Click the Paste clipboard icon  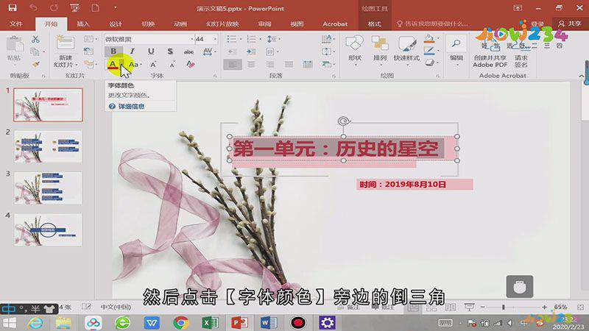[x=15, y=45]
